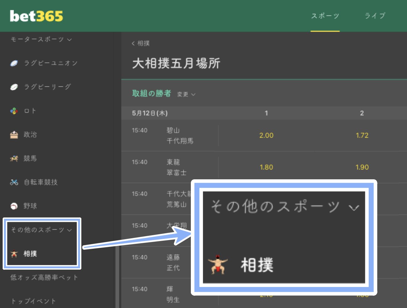Click the 大相撲五月場所 heading

click(x=176, y=64)
